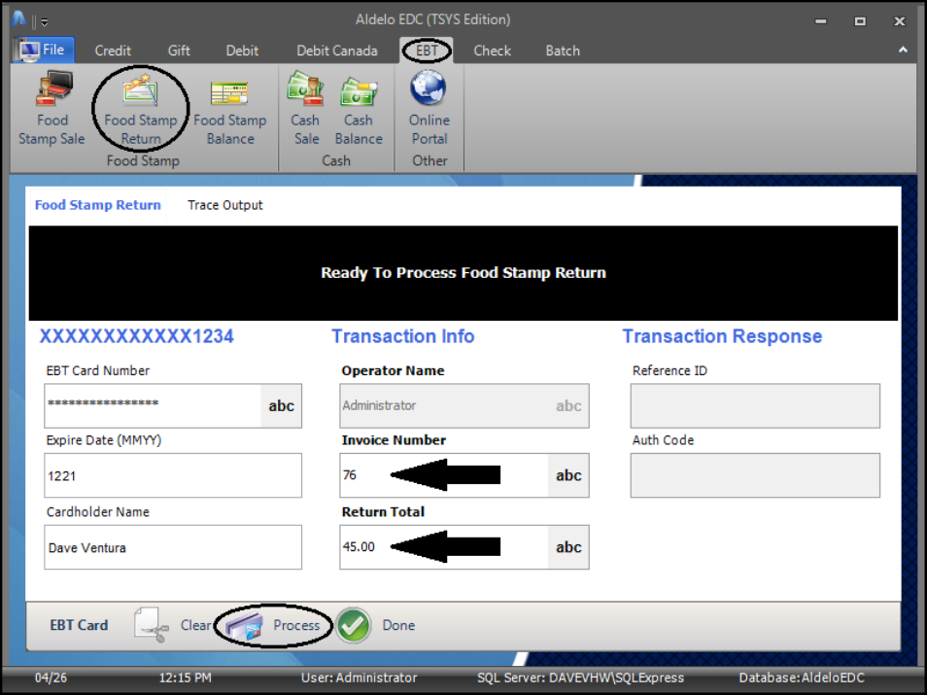
Task: Click the Operator Name field
Action: [464, 405]
